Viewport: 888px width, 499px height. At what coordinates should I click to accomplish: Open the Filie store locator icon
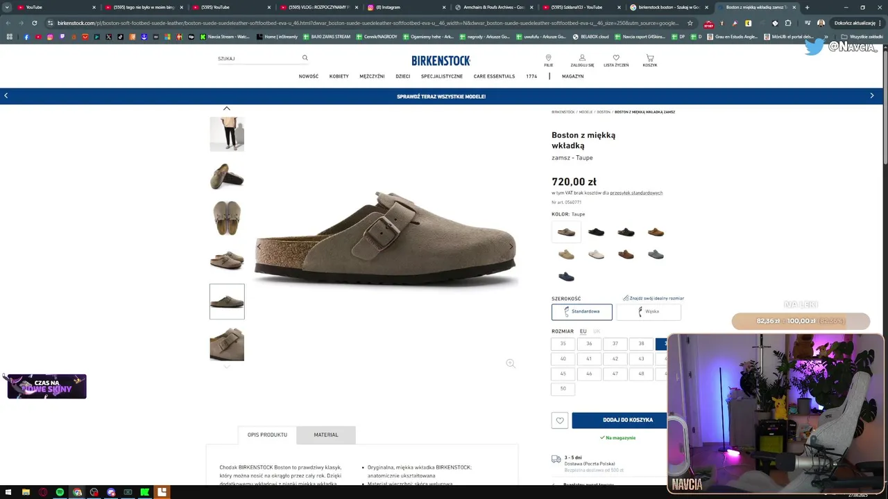[548, 60]
